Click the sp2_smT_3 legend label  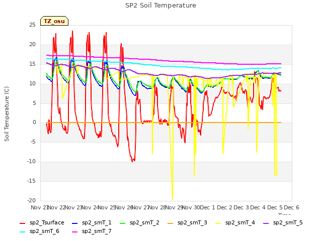[192, 222]
